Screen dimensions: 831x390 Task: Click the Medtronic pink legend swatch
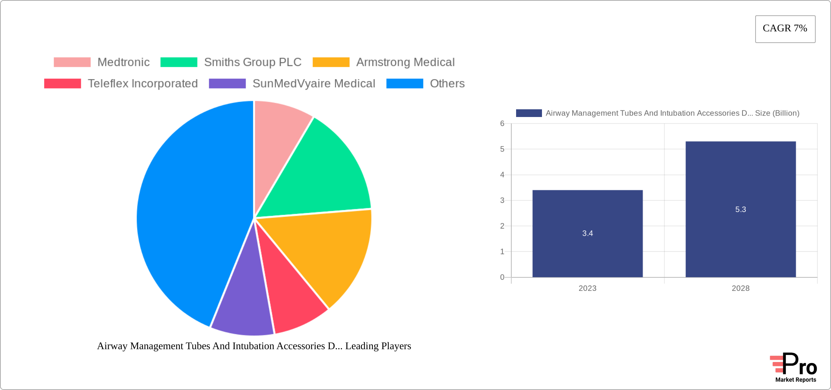pos(72,62)
